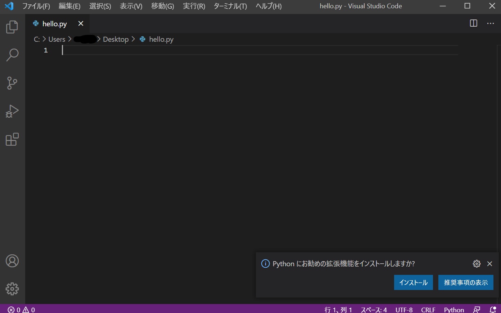The height and width of the screenshot is (313, 501).
Task: Switch to the hello.py tab
Action: click(x=54, y=23)
